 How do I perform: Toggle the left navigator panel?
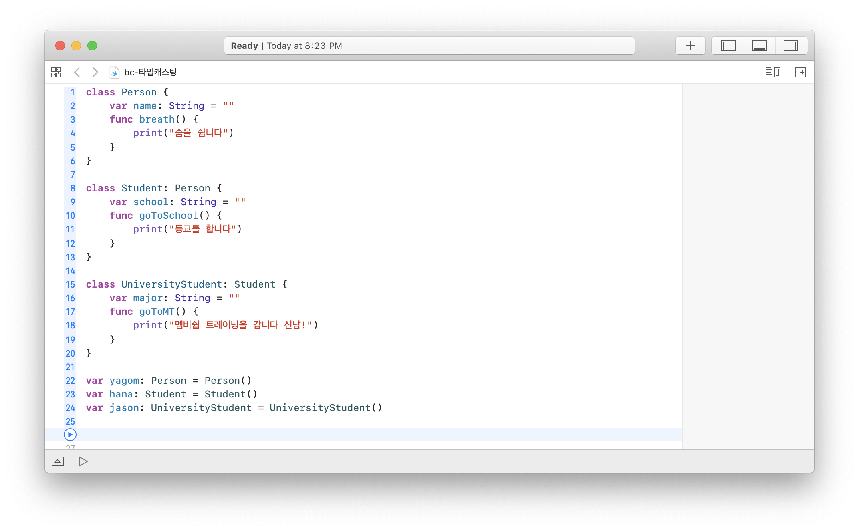coord(728,46)
